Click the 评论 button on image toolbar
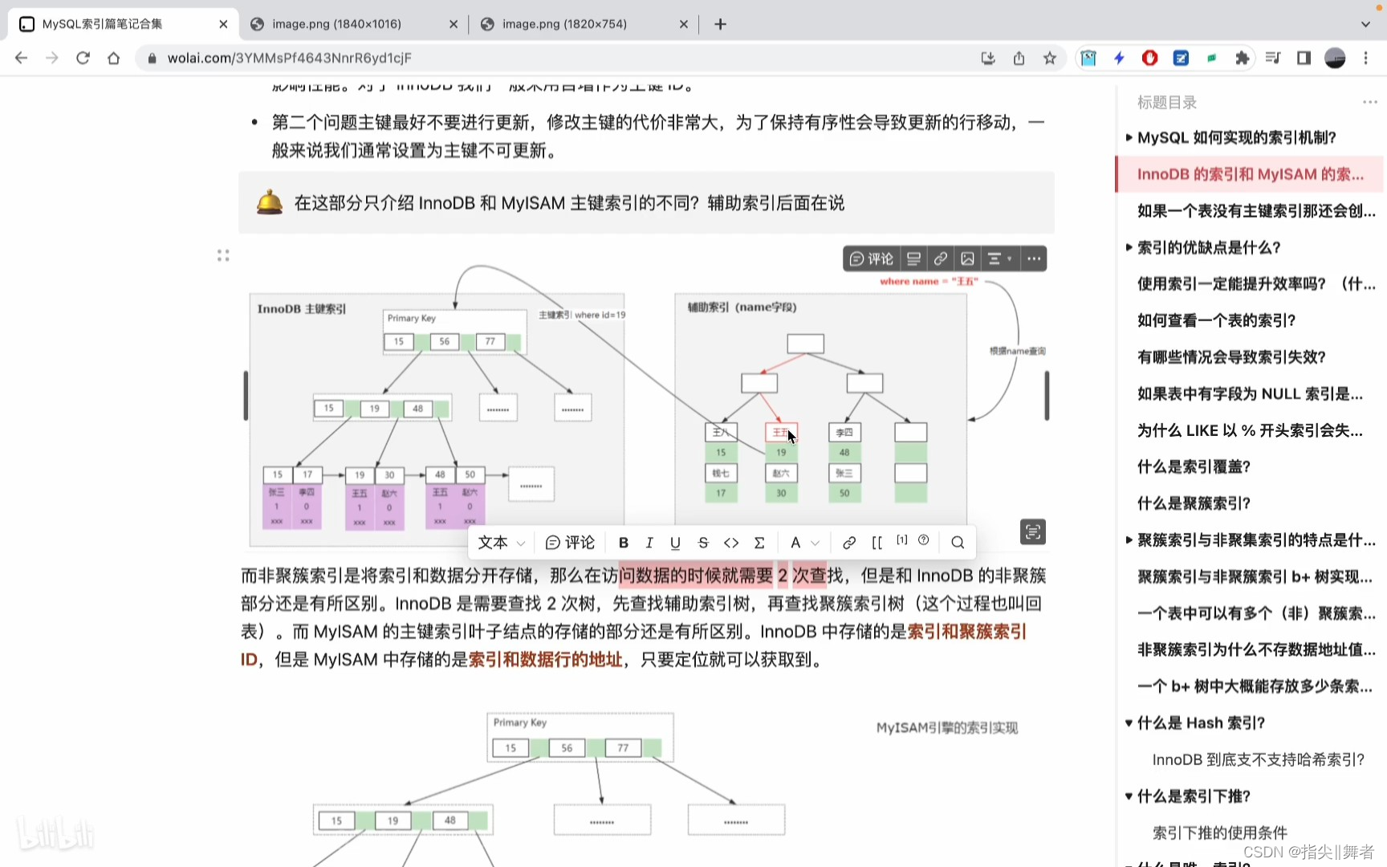Screen dimensions: 1387x867 [x=872, y=258]
